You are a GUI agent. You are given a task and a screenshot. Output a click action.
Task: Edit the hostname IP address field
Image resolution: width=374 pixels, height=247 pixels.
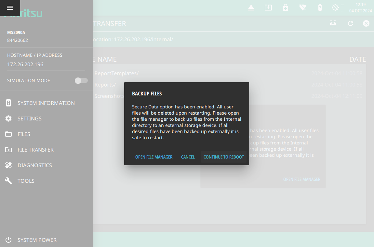tap(46, 64)
